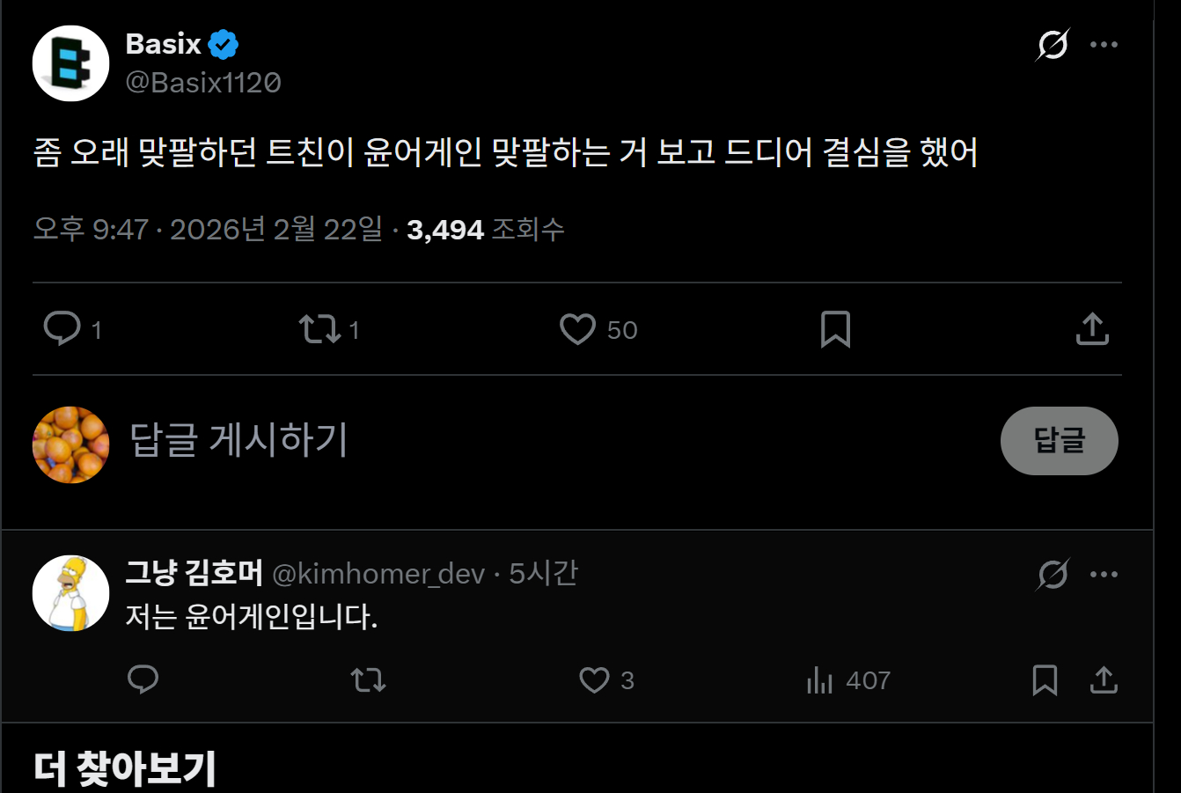Image resolution: width=1181 pixels, height=793 pixels.
Task: Share the Basix post
Action: (1092, 329)
